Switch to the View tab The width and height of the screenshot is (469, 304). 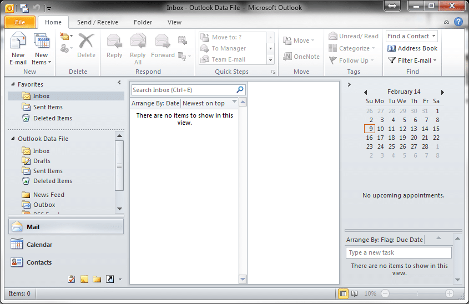(x=174, y=22)
